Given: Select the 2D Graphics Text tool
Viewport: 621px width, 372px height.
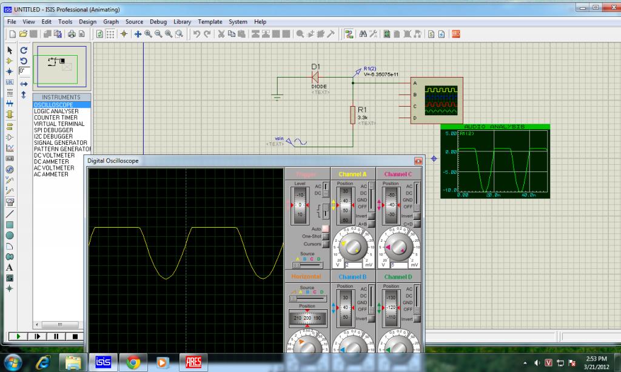Looking at the screenshot, I should (10, 267).
